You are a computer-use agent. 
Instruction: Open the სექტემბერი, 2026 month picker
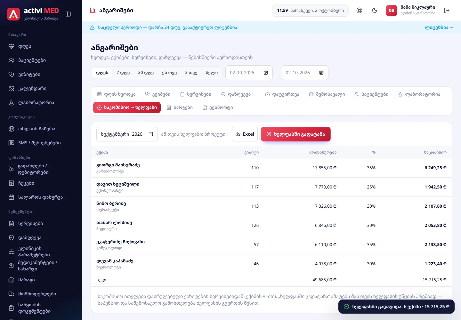point(127,134)
